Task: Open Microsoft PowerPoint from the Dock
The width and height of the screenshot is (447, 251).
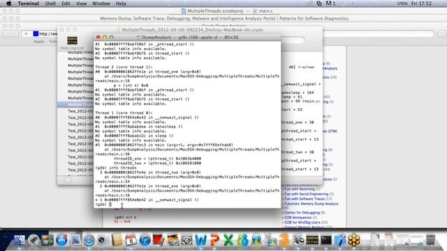Action: [x=214, y=240]
